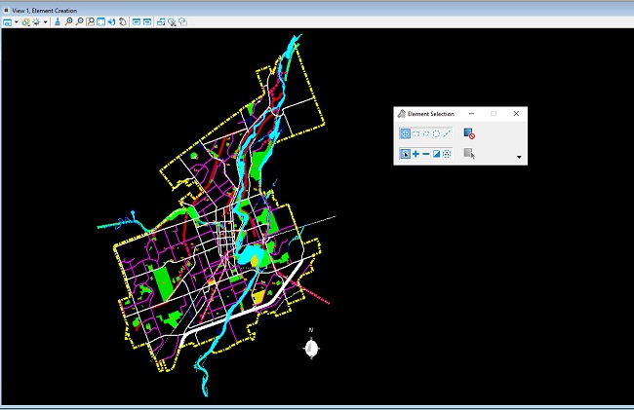634x410 pixels.
Task: Click the Zoom In magnifier icon
Action: coord(68,21)
